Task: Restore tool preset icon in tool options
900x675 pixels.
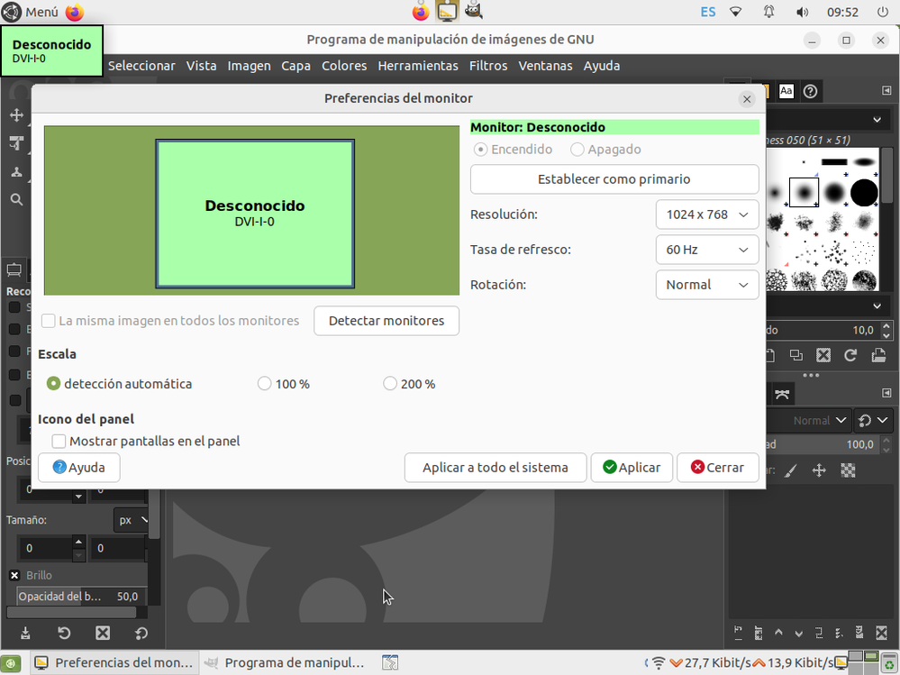Action: (x=64, y=634)
